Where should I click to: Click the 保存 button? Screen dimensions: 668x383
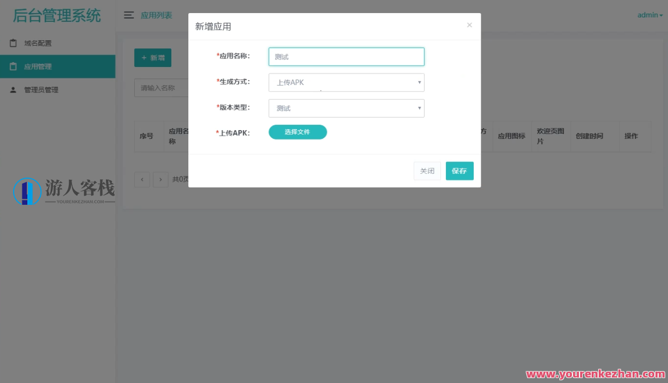click(x=460, y=171)
